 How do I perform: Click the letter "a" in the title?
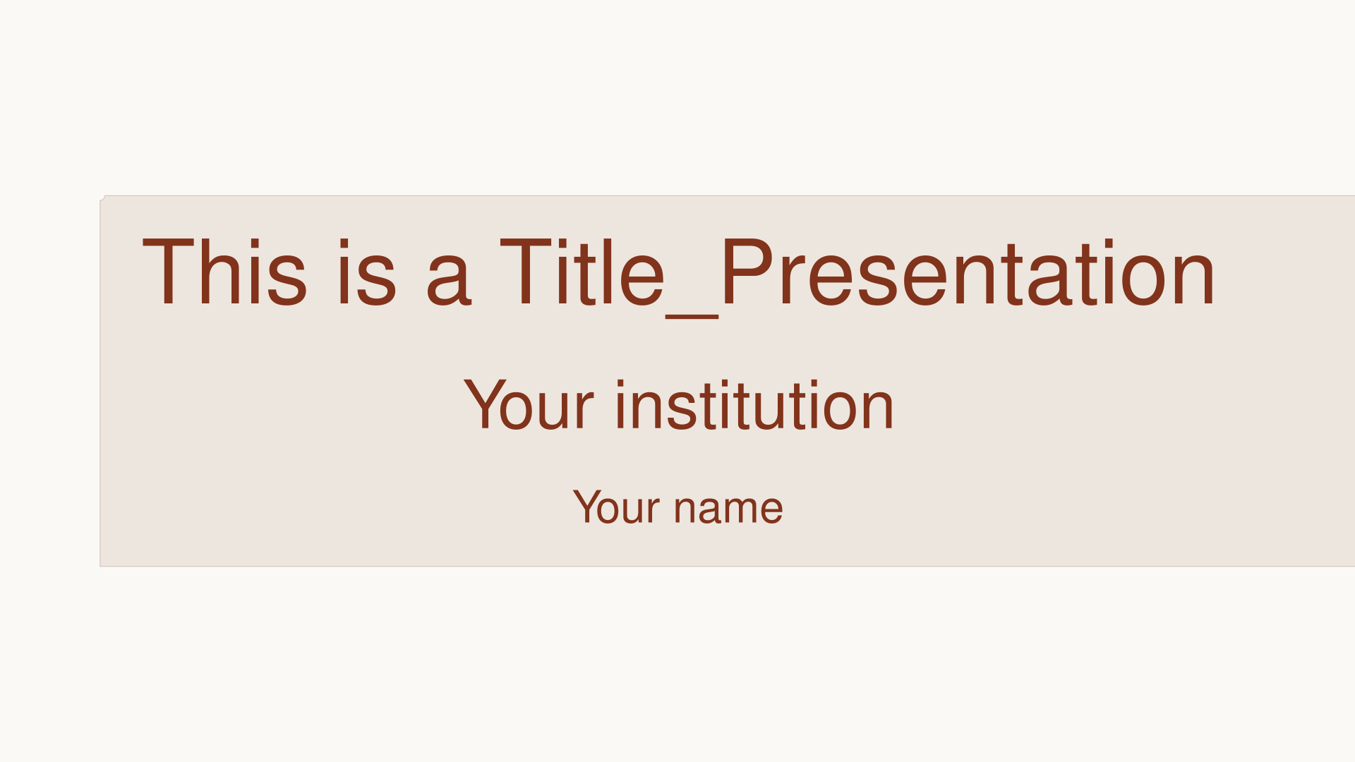pos(448,282)
